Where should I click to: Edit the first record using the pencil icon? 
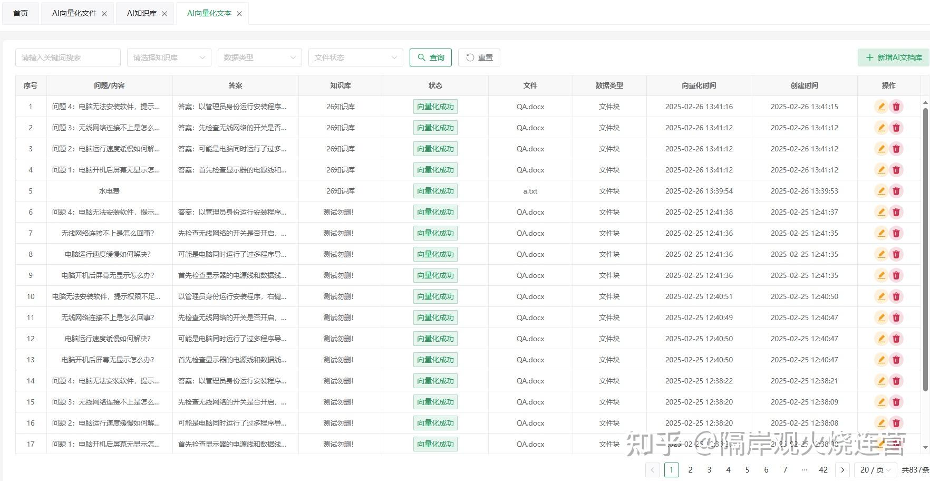coord(881,106)
